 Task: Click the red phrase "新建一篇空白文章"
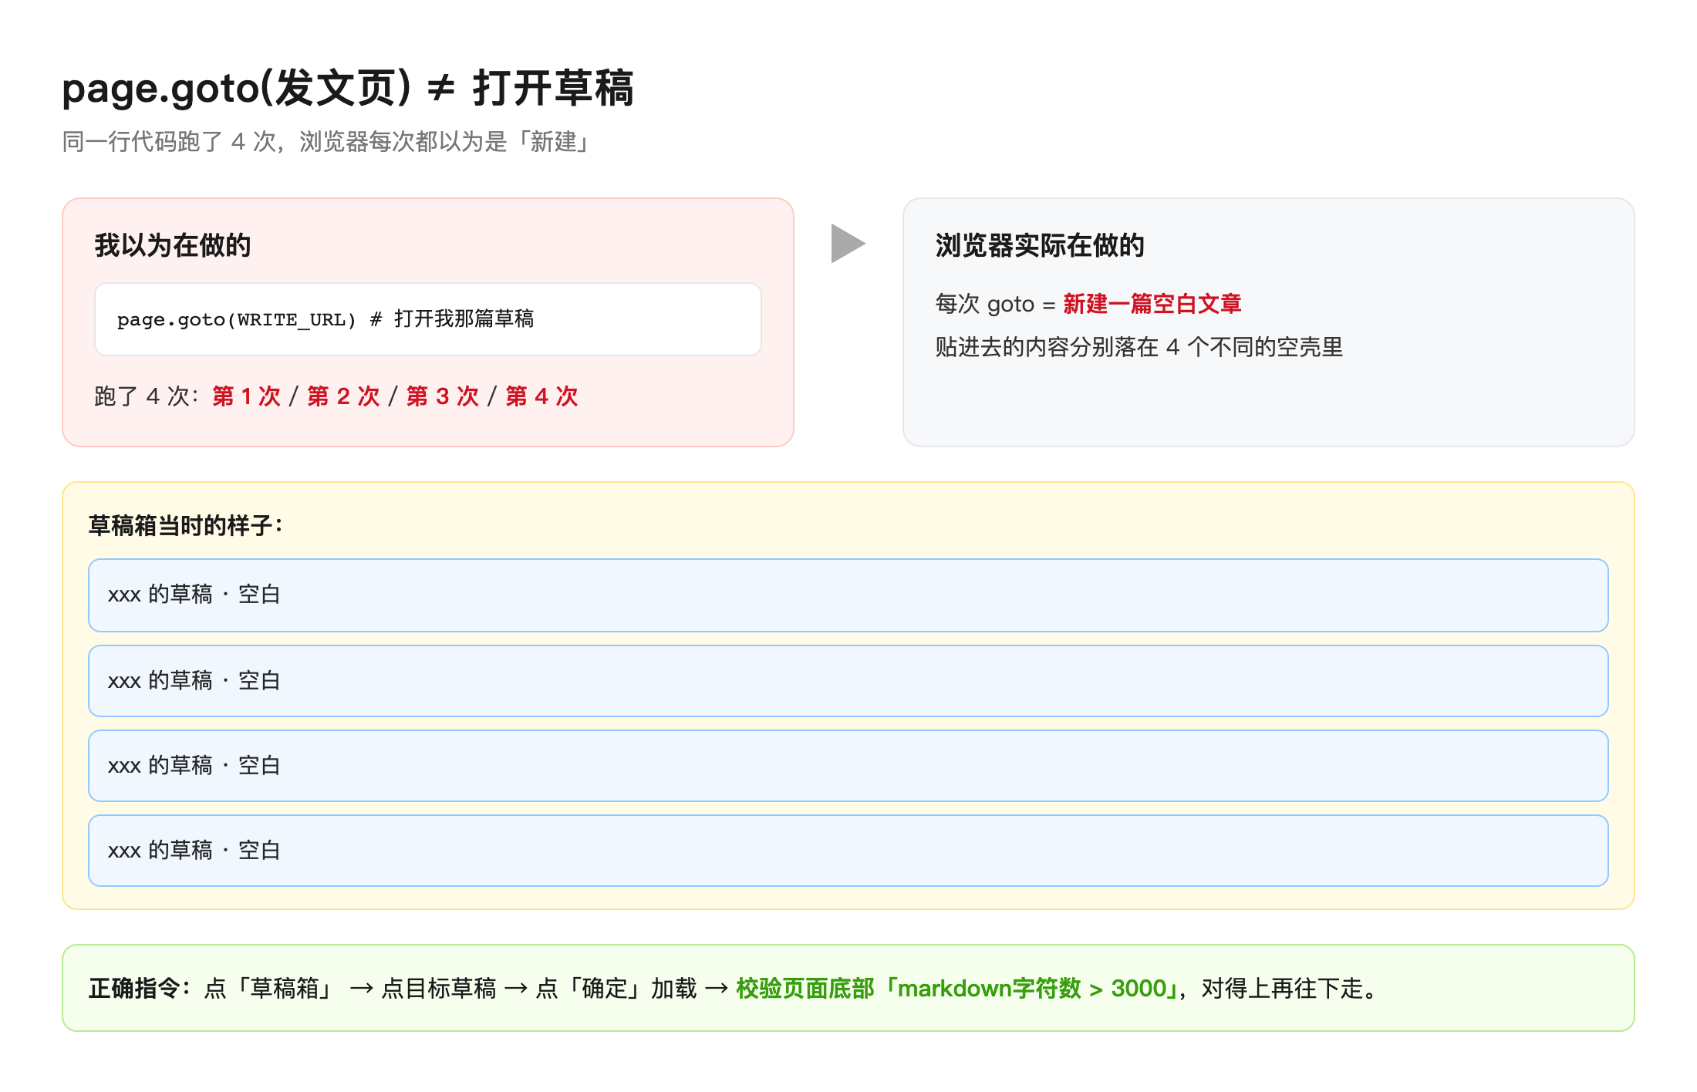(1152, 304)
